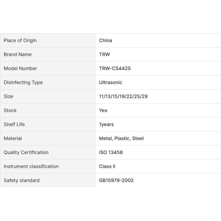Select the ISO 13458 value
The height and width of the screenshot is (221, 221).
coord(111,152)
